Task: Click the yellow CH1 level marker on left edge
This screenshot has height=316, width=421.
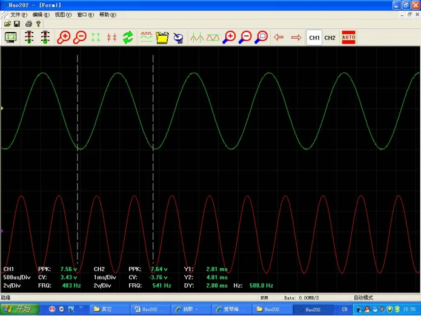Action: point(2,108)
